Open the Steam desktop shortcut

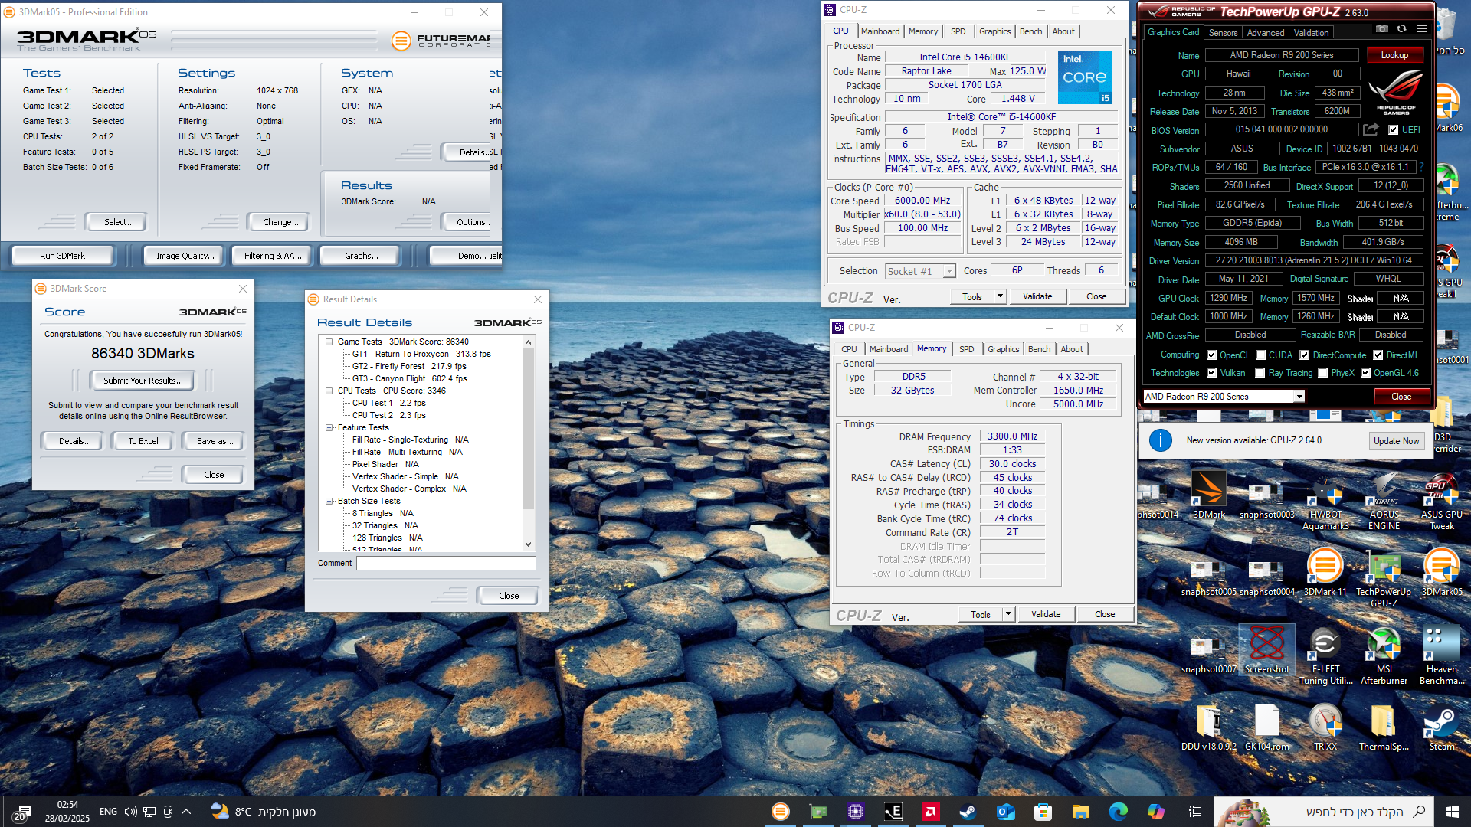1442,727
